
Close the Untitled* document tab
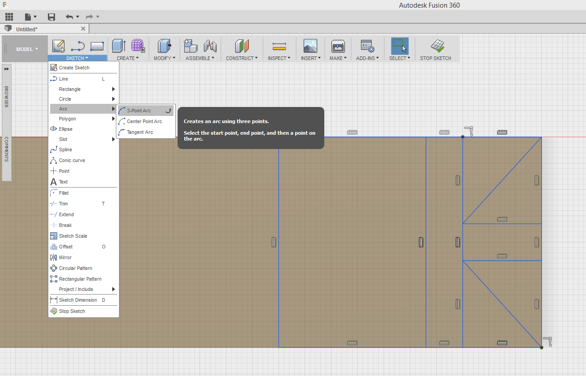pos(83,29)
